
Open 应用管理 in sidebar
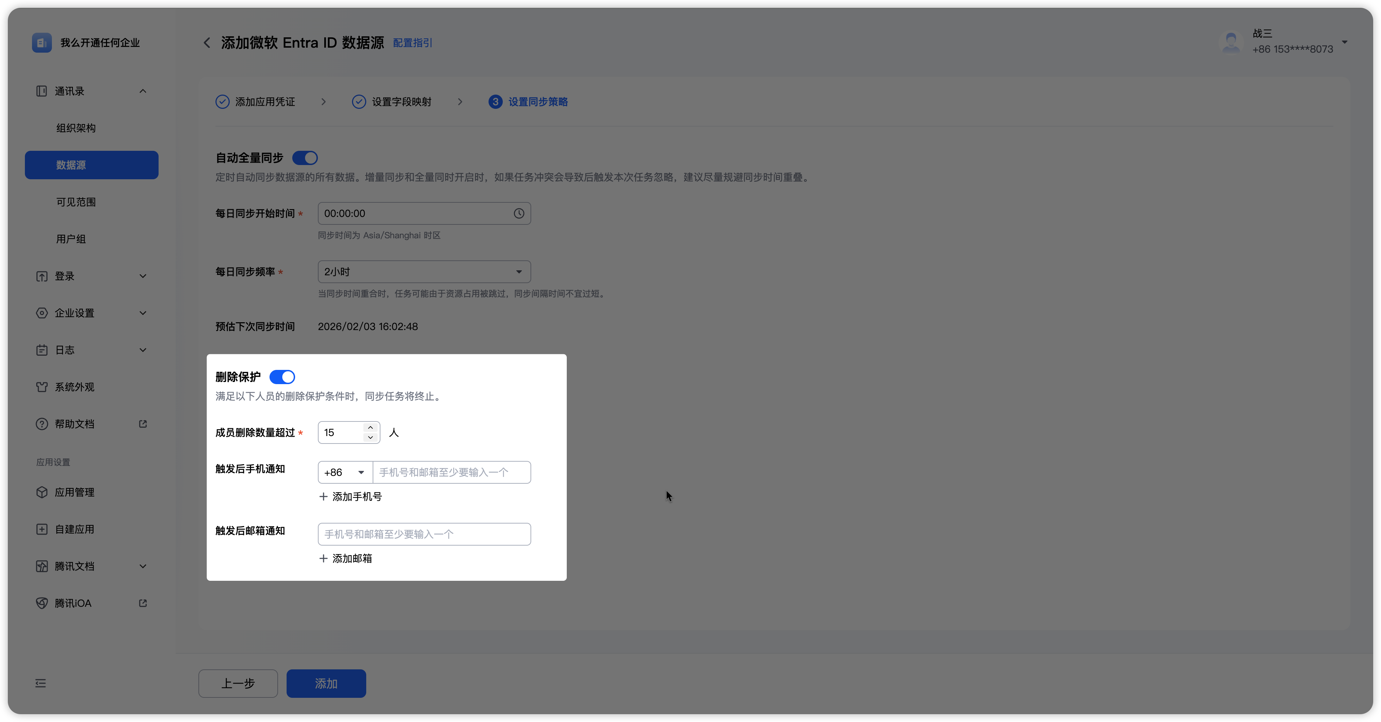point(74,492)
